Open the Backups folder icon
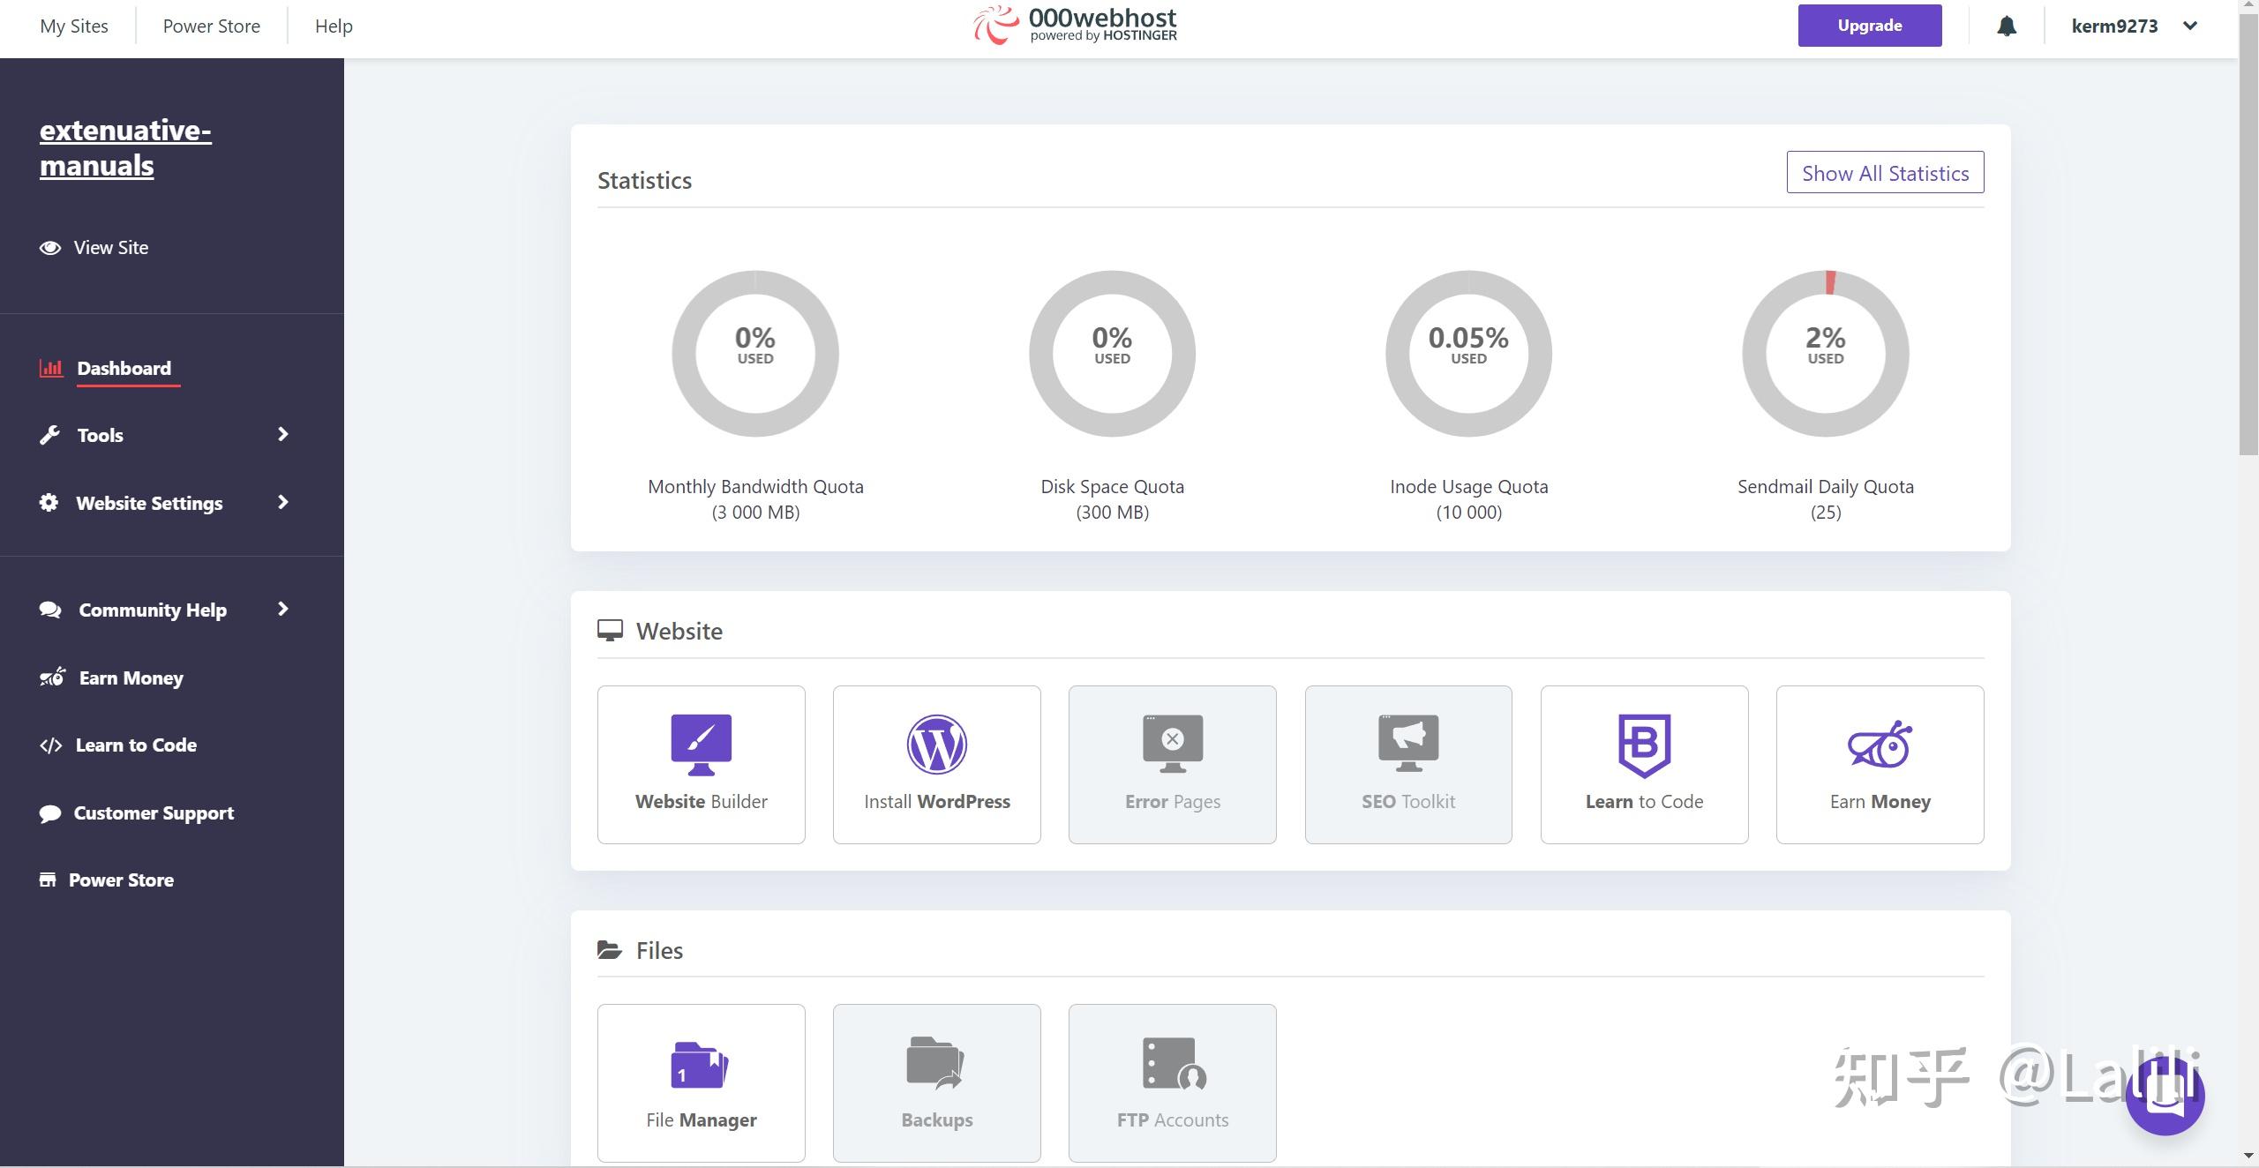Viewport: 2259px width, 1168px height. point(935,1062)
